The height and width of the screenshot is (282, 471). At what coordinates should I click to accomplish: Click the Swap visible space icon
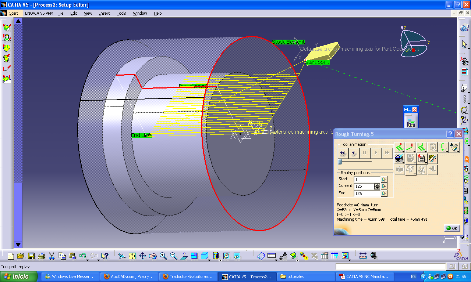(237, 256)
